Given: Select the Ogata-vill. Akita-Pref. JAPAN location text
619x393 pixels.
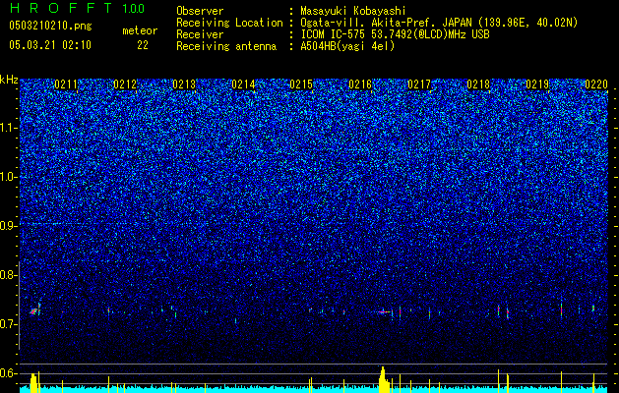Looking at the screenshot, I should click(x=439, y=23).
